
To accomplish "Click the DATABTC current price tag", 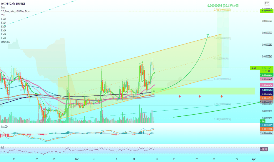I will 262,68.
